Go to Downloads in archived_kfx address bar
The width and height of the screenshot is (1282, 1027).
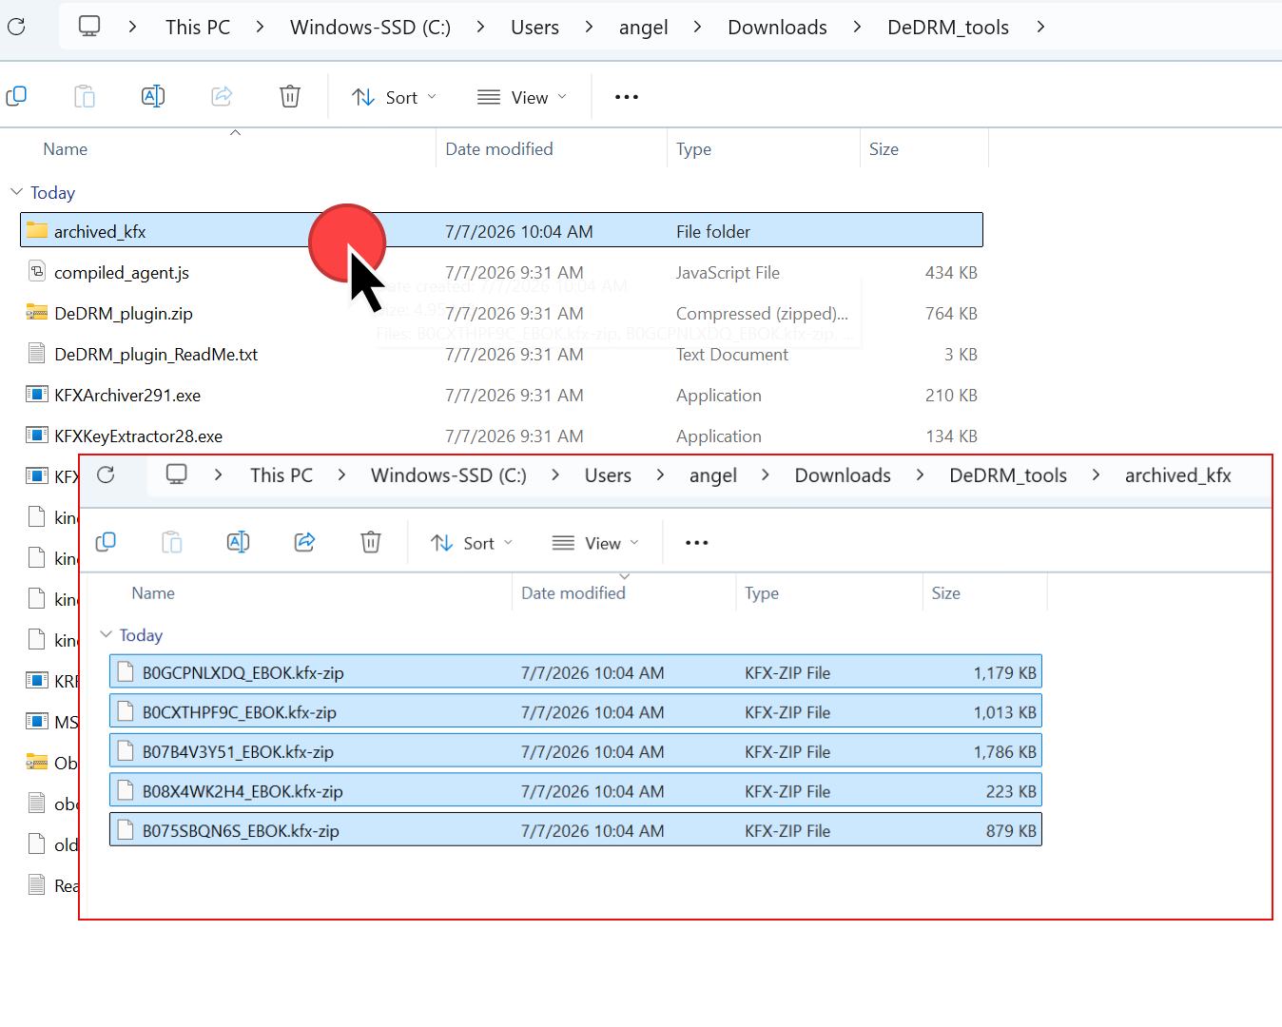[843, 475]
